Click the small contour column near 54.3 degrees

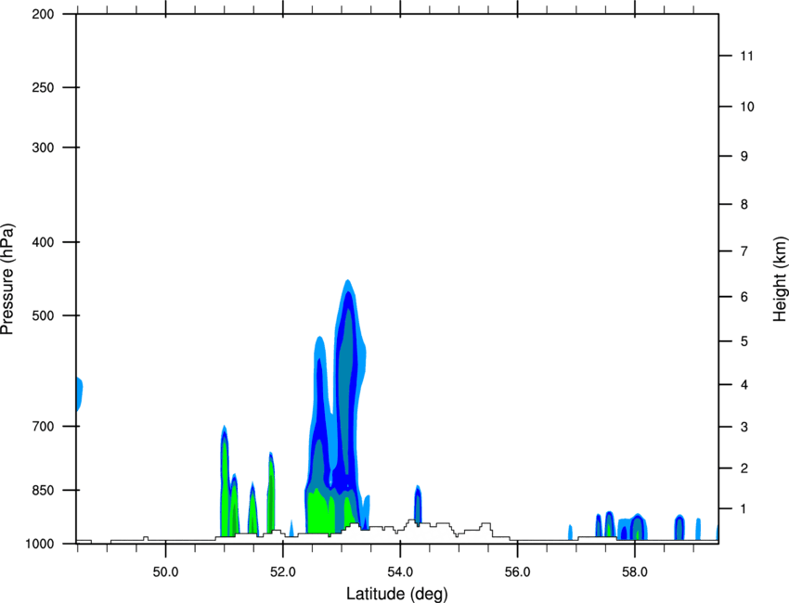(x=418, y=505)
